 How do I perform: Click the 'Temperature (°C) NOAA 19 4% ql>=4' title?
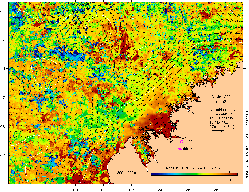pyautogui.click(x=194, y=168)
